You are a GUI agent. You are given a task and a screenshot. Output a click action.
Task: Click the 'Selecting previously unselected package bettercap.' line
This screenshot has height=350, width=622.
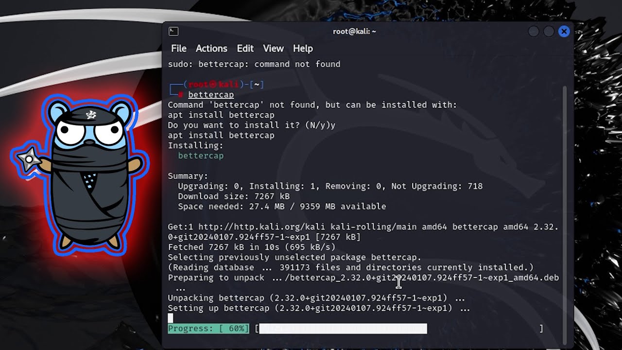[294, 258]
